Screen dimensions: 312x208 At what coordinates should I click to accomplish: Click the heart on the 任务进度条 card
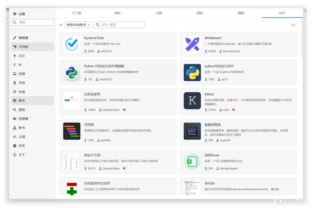124,110
